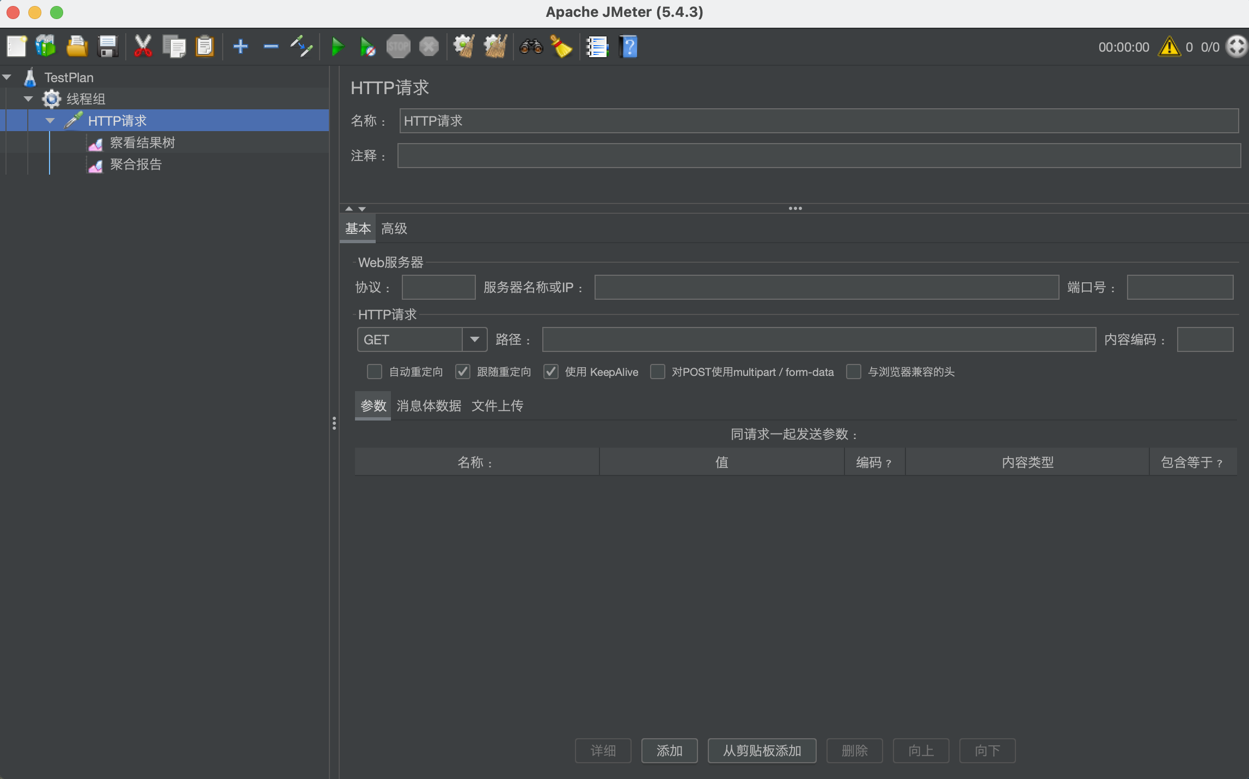Select the 消息体数据 tab
1249x779 pixels.
(428, 406)
